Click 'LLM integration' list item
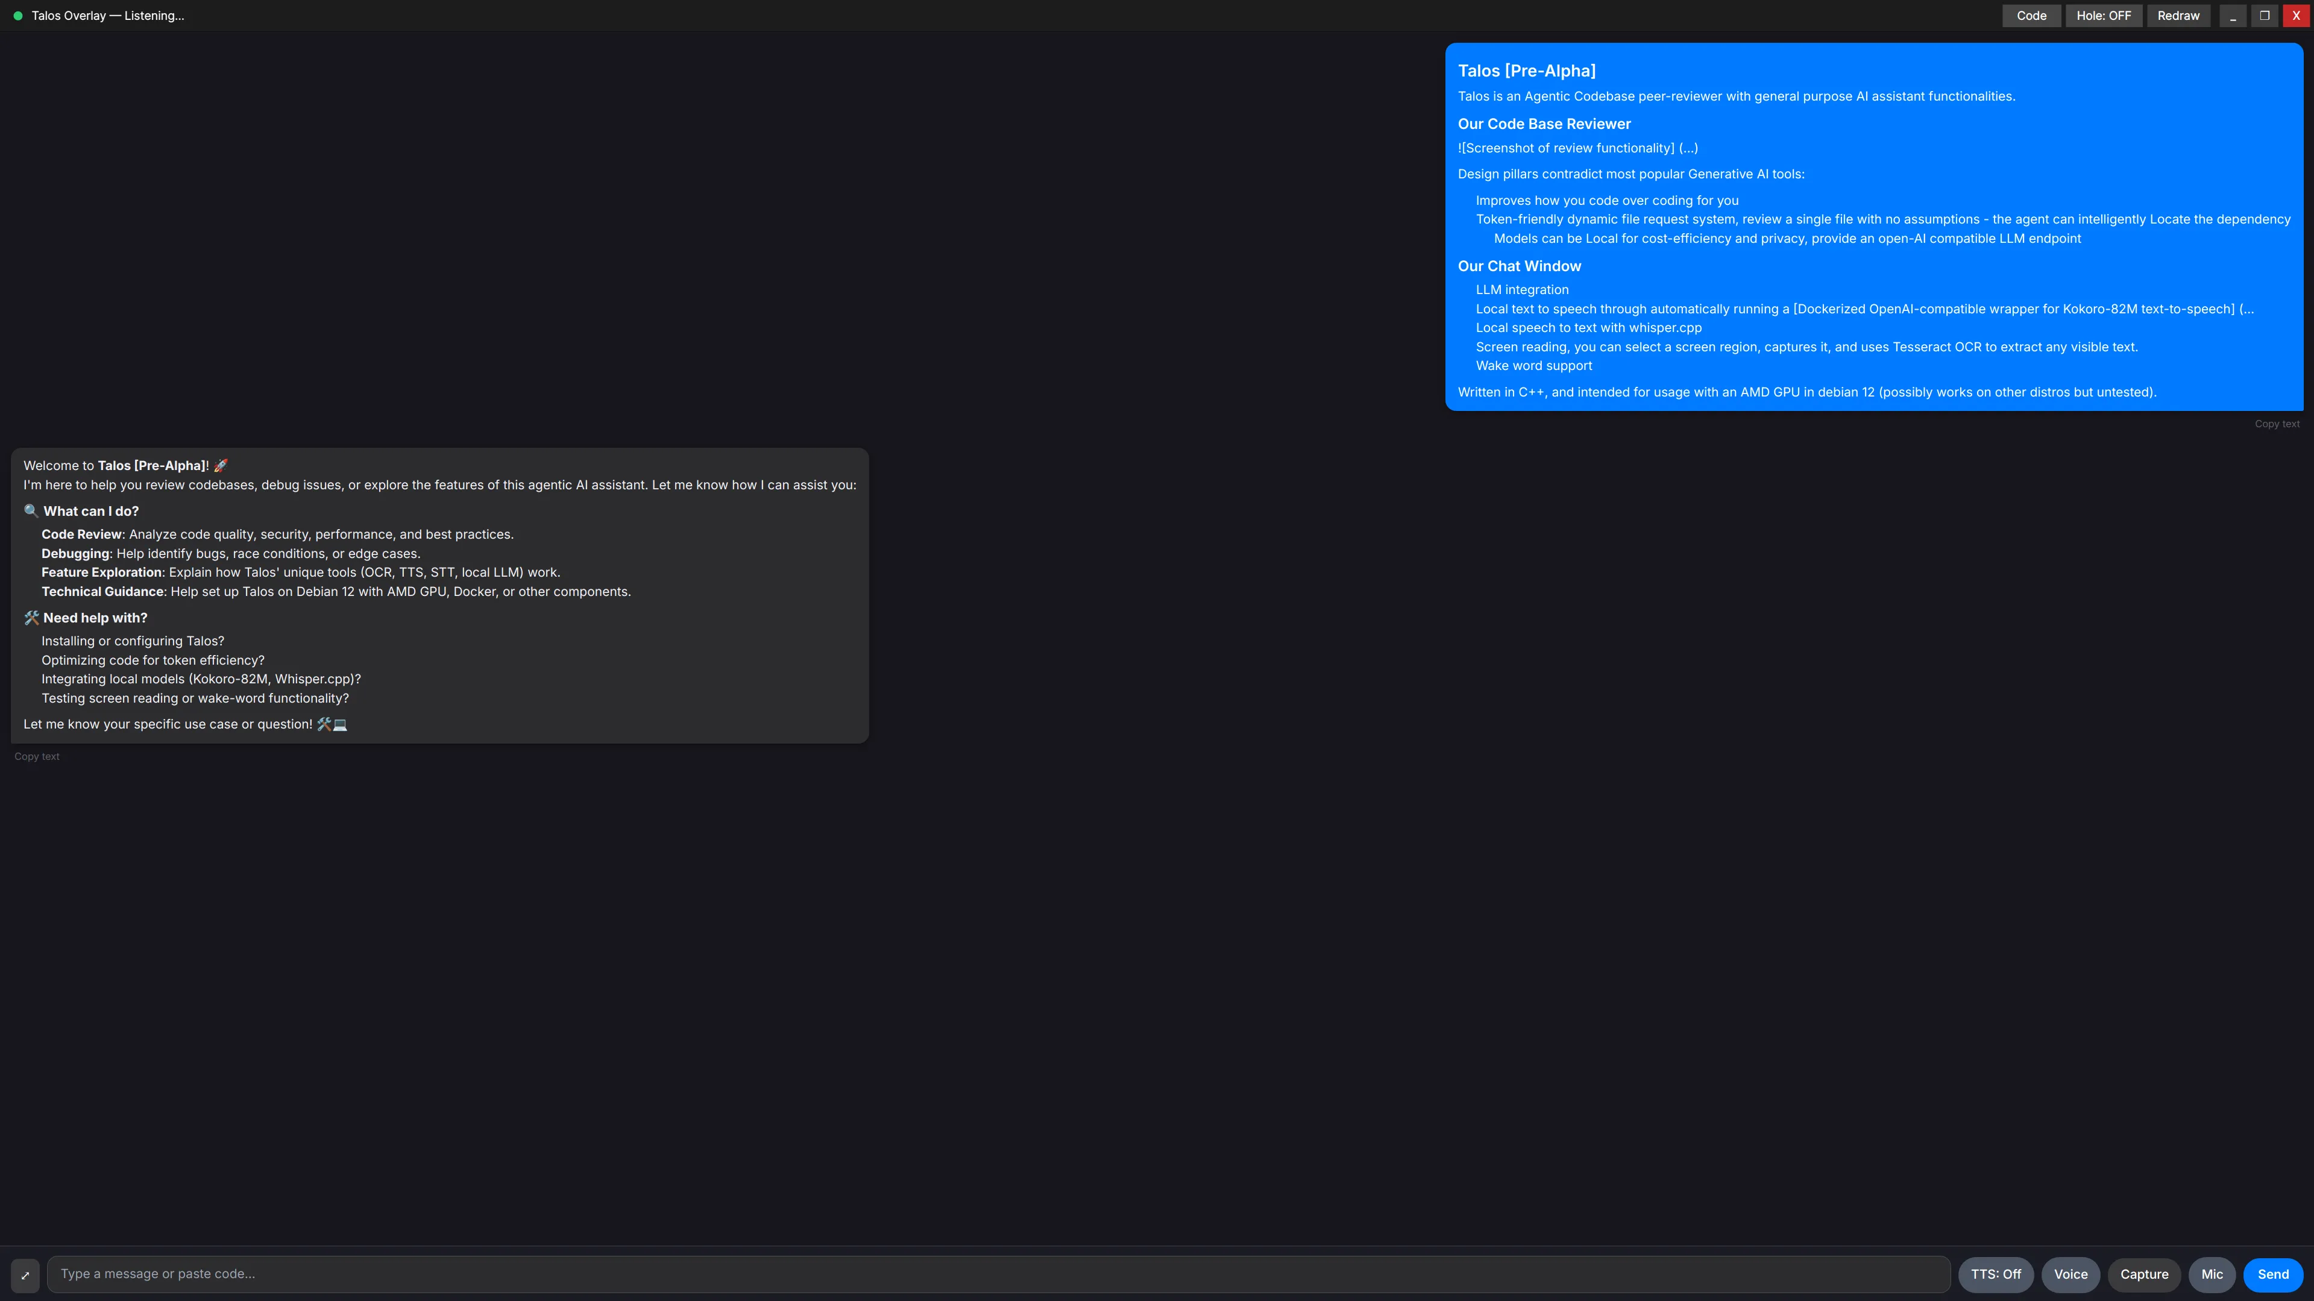Image resolution: width=2314 pixels, height=1301 pixels. [x=1522, y=290]
